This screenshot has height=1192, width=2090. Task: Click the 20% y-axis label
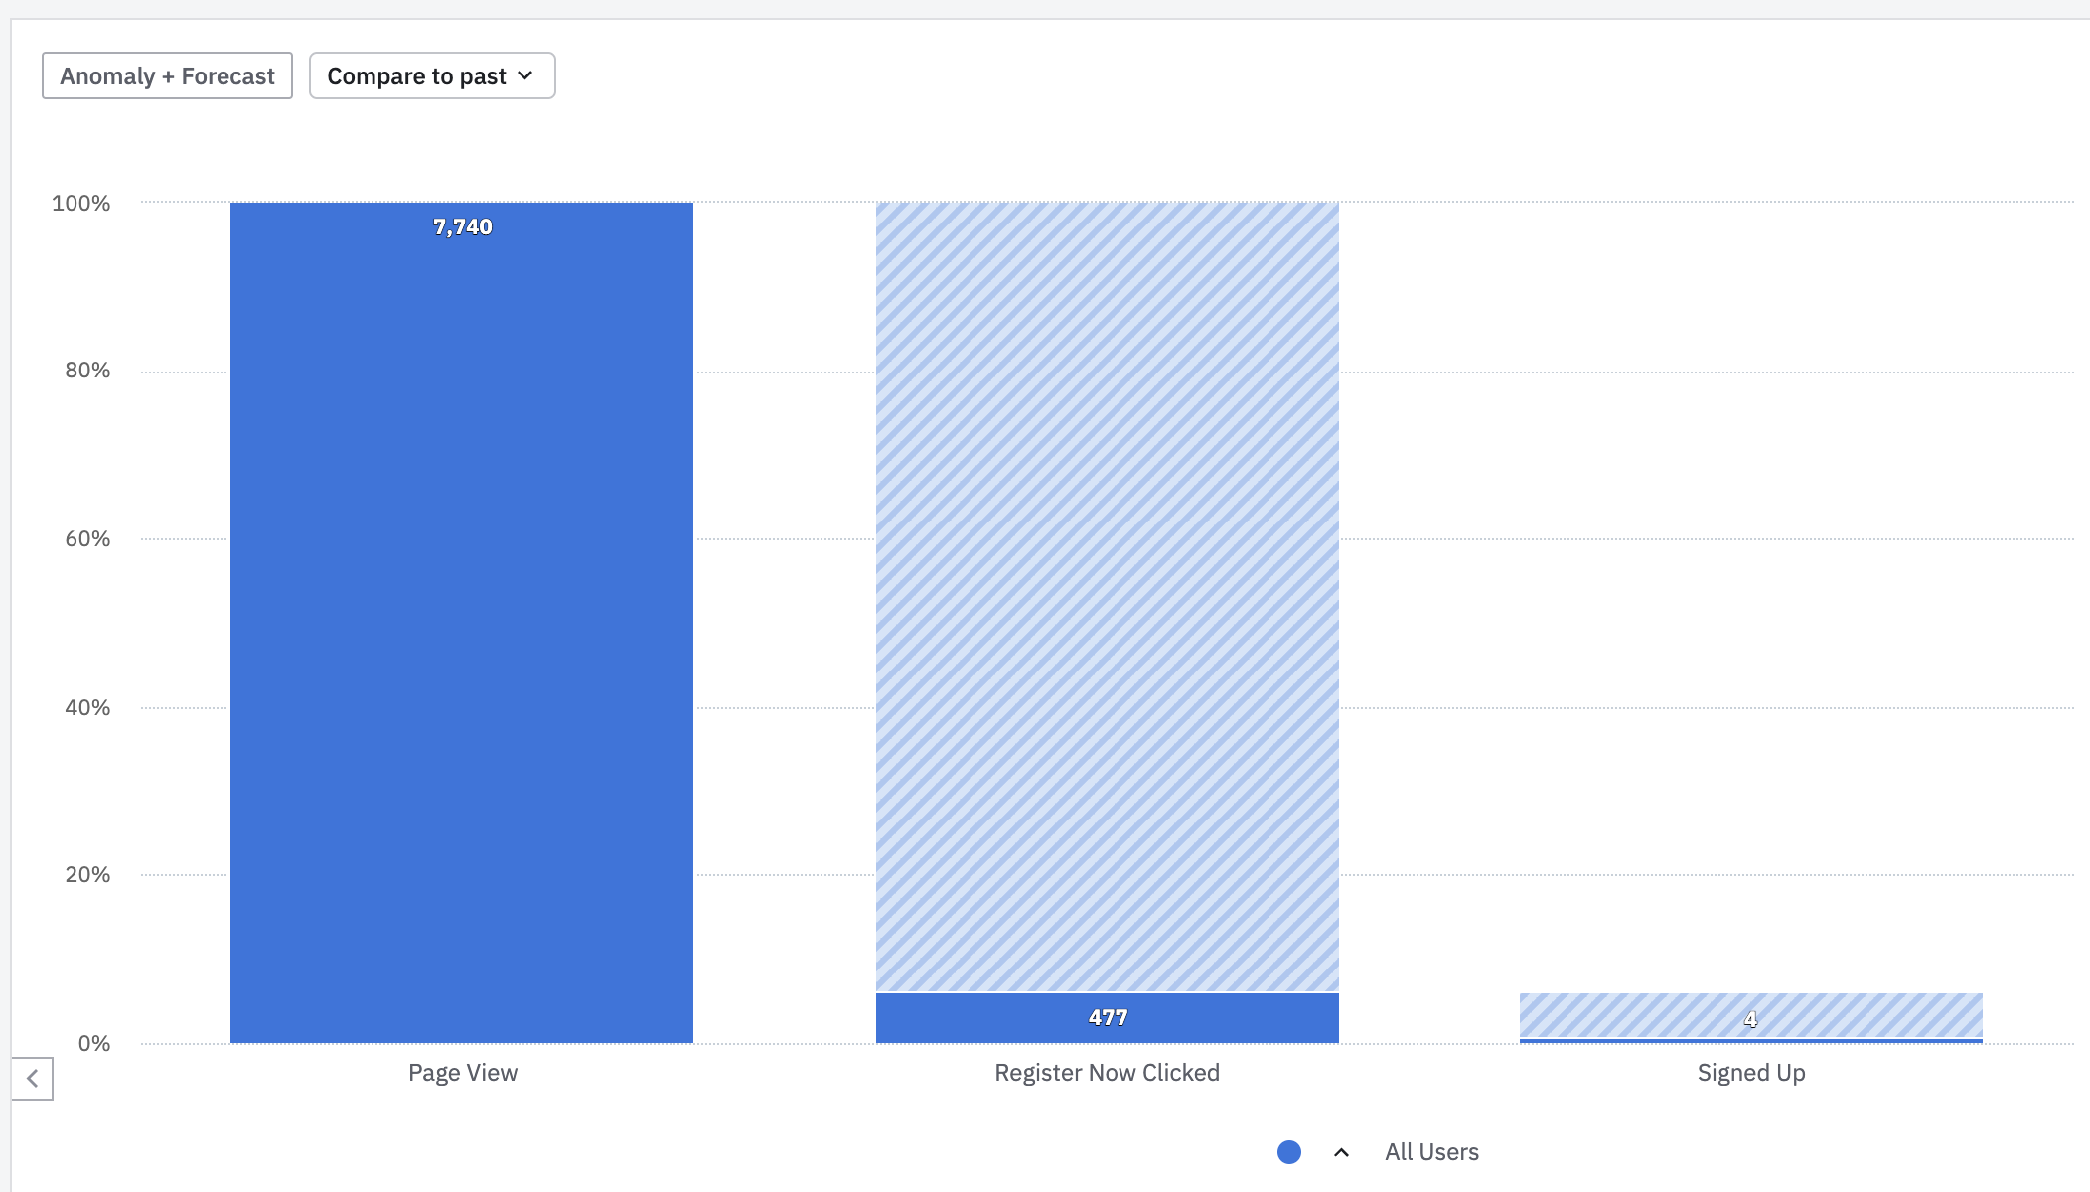point(87,875)
